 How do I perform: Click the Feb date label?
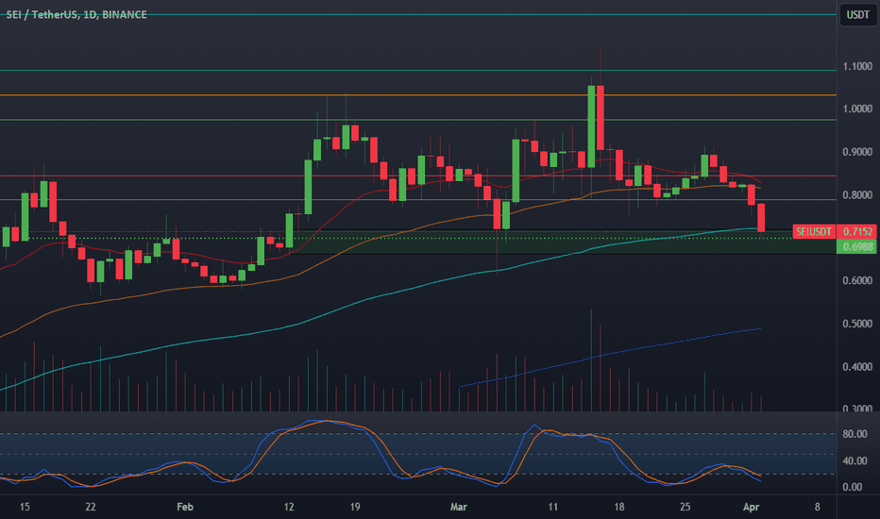tap(185, 507)
